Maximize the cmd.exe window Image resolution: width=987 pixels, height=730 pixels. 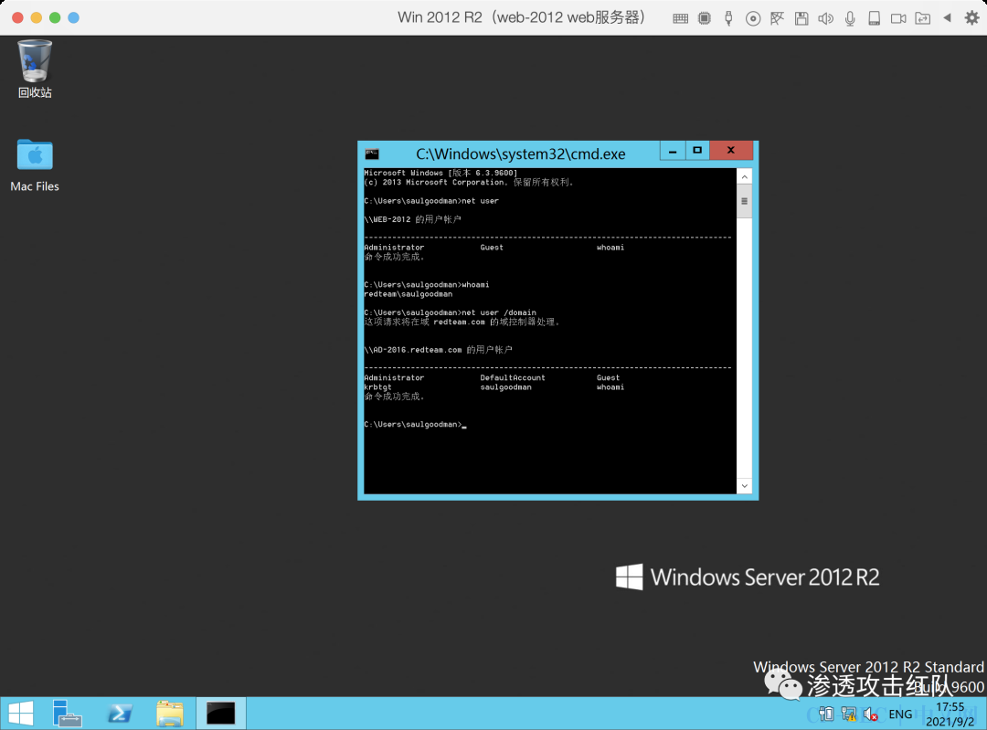(x=697, y=151)
